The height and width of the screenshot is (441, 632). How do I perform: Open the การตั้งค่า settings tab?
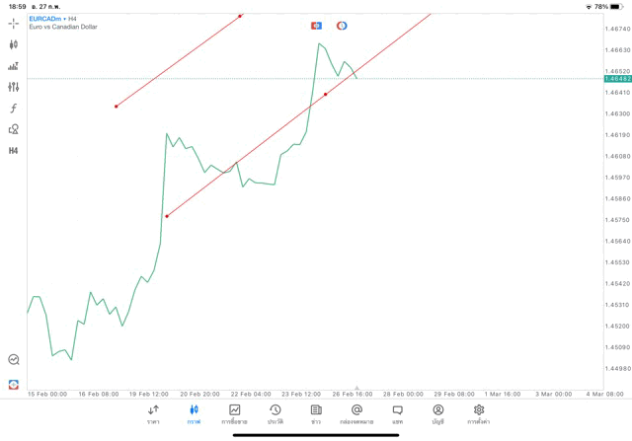(x=479, y=414)
